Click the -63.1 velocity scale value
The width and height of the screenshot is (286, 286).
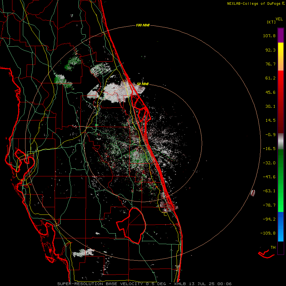(269, 191)
